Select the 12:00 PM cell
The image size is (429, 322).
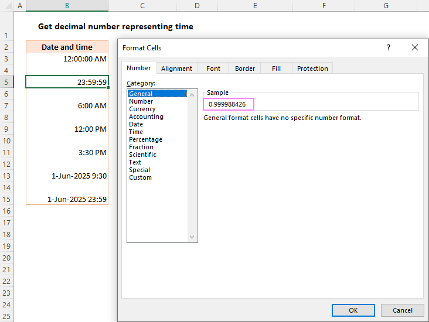(67, 129)
